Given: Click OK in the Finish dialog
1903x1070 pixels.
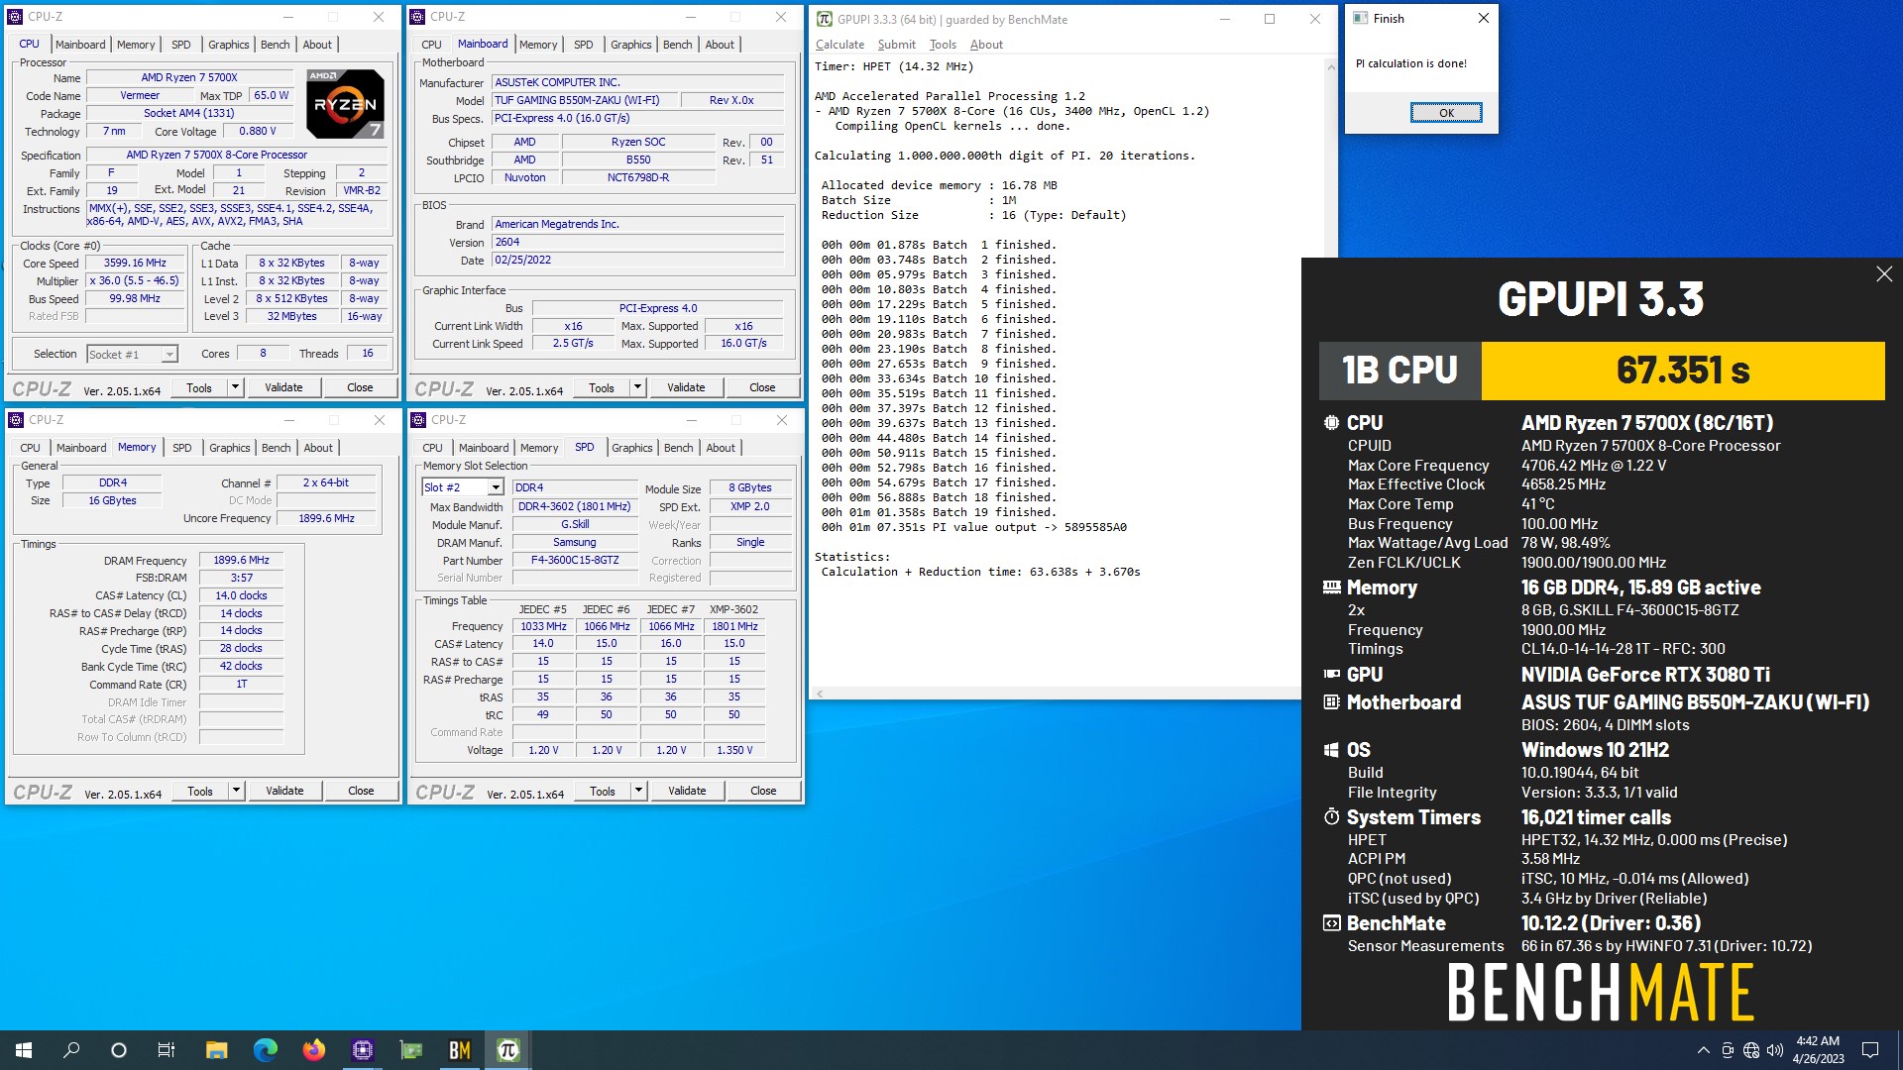Looking at the screenshot, I should [x=1446, y=113].
